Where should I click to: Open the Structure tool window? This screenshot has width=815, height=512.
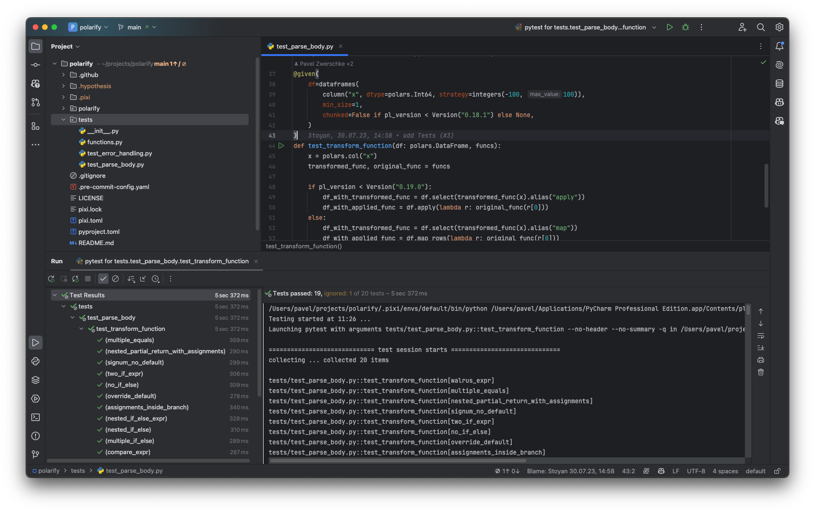36,126
